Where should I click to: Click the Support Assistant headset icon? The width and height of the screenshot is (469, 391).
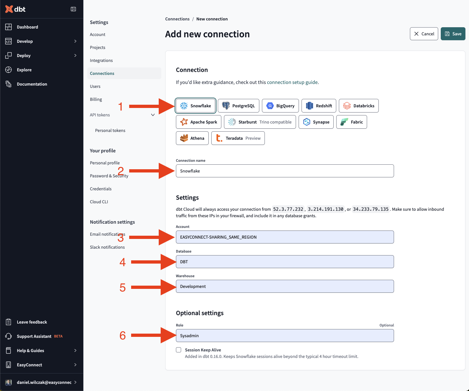tap(9, 336)
